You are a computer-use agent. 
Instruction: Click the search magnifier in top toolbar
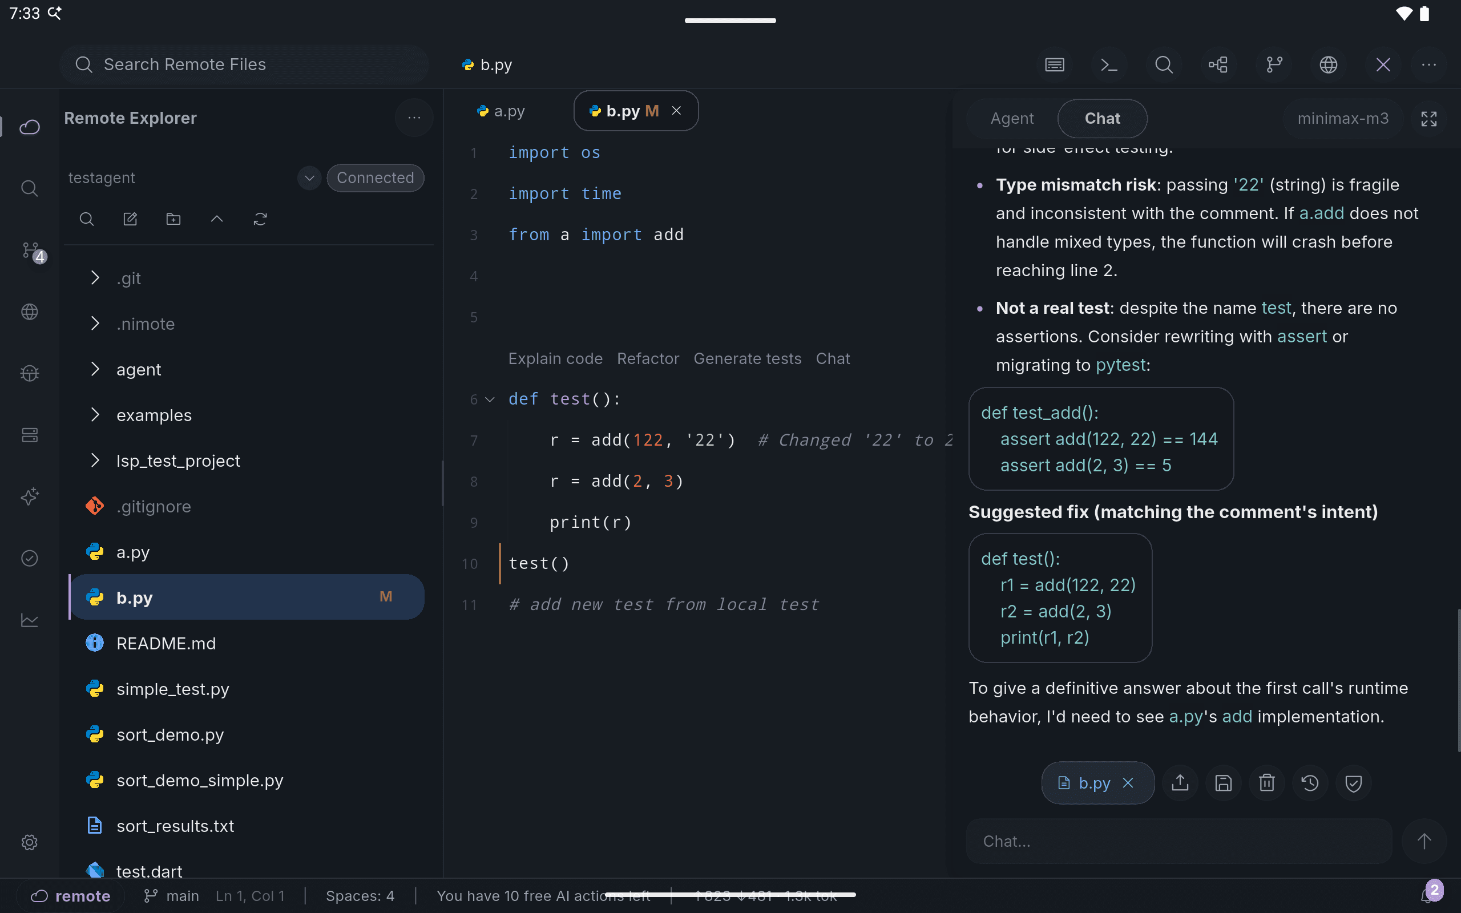1163,64
